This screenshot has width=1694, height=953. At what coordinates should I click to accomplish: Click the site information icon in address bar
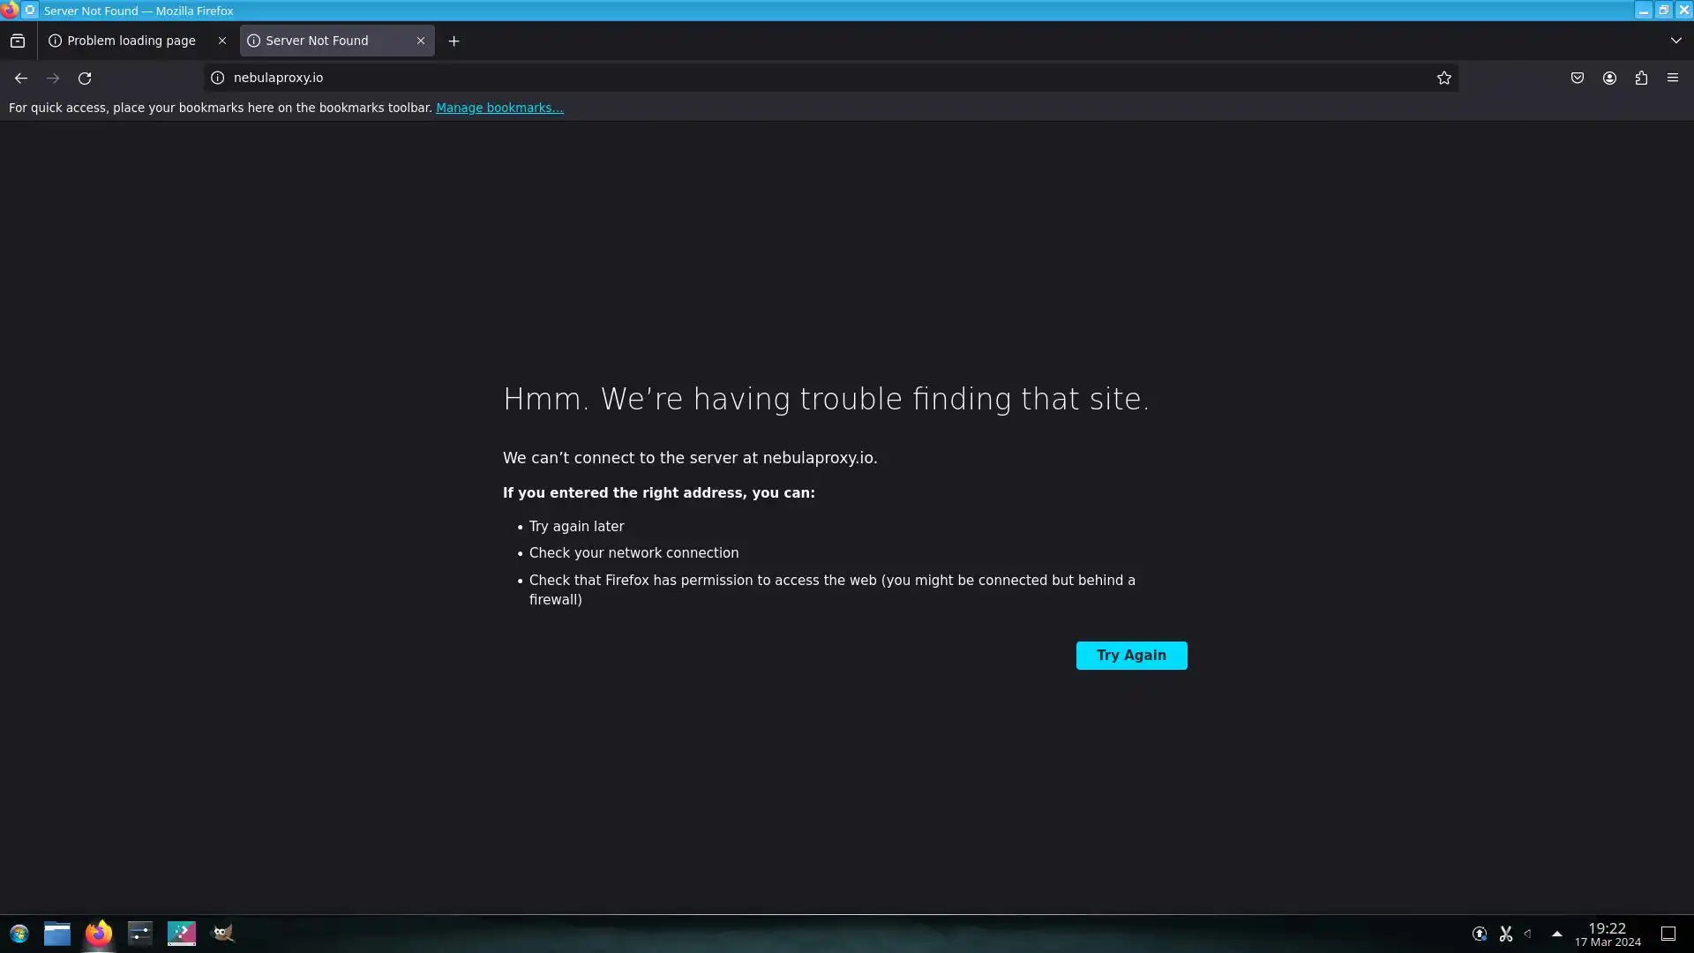(218, 79)
